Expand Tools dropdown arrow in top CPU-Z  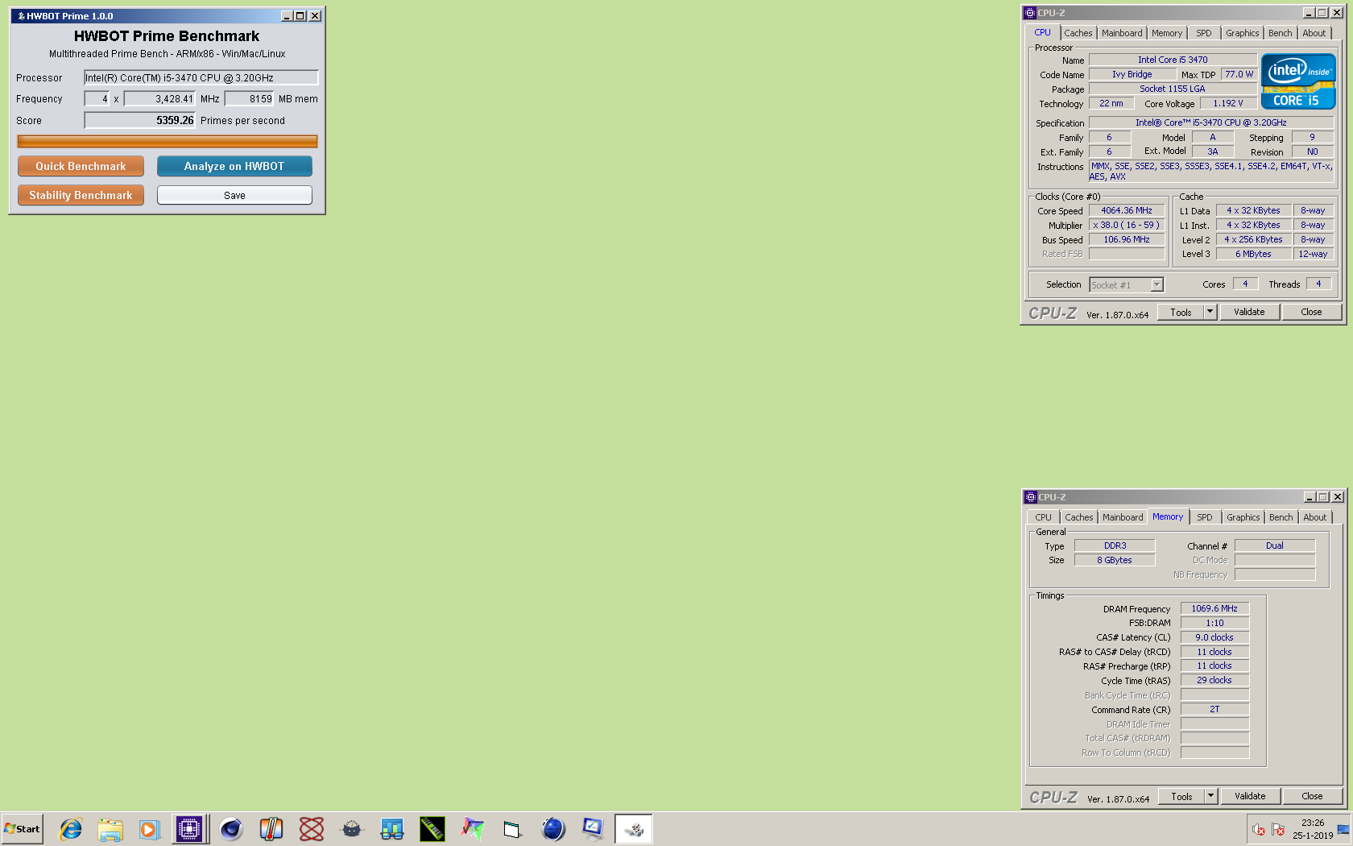tap(1210, 312)
